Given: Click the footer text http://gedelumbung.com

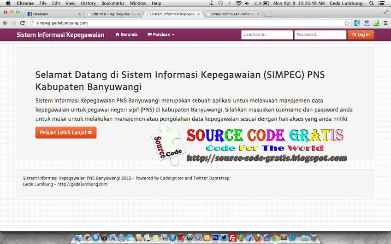Looking at the screenshot, I should pos(82,184).
